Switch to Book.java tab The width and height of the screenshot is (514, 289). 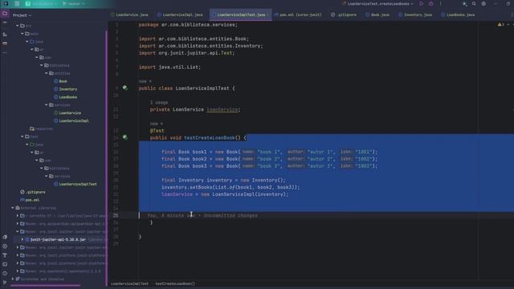377,14
